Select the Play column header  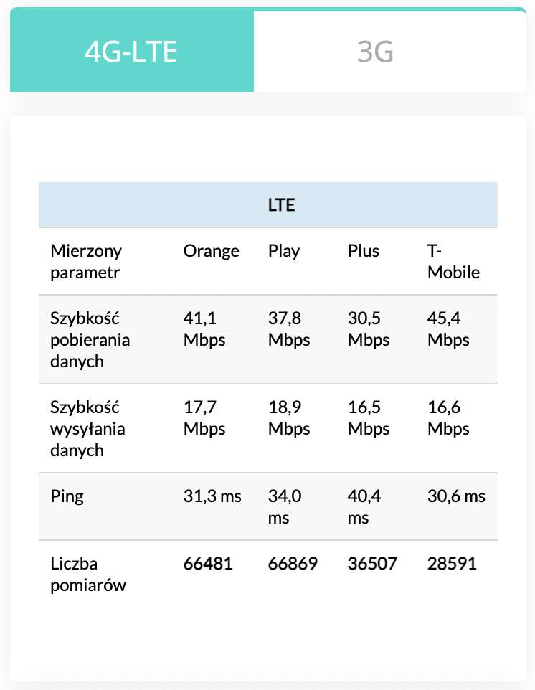click(284, 251)
